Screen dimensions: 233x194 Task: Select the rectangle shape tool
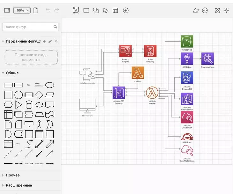[x=86, y=10]
